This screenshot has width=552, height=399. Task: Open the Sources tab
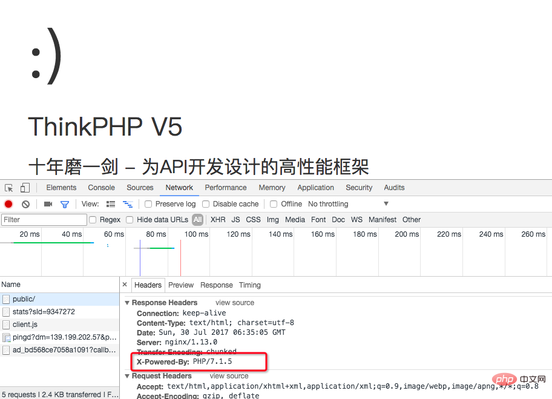(x=140, y=188)
